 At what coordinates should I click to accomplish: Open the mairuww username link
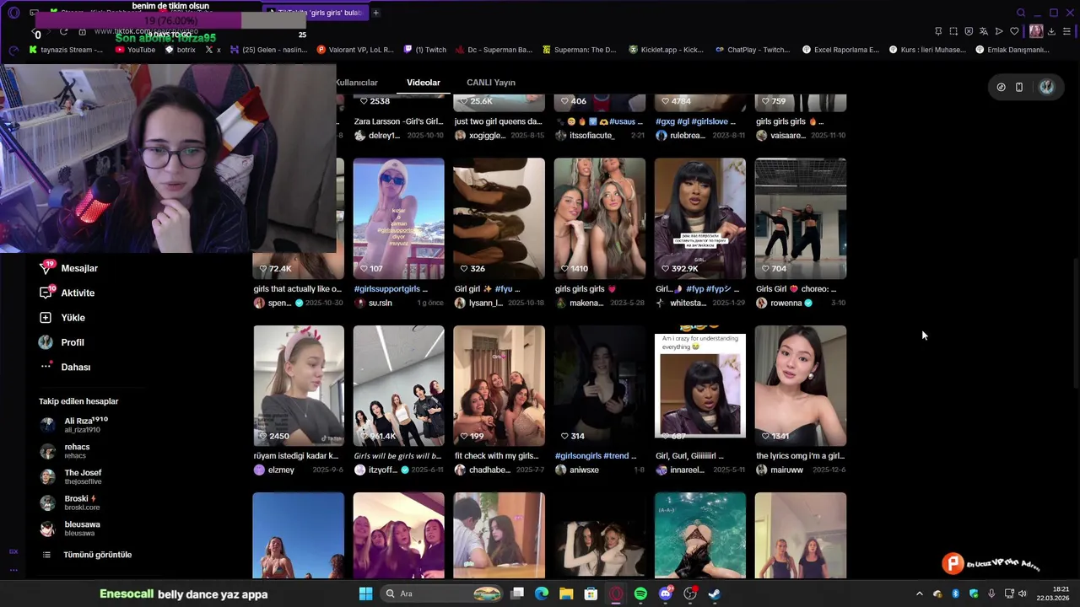(786, 470)
